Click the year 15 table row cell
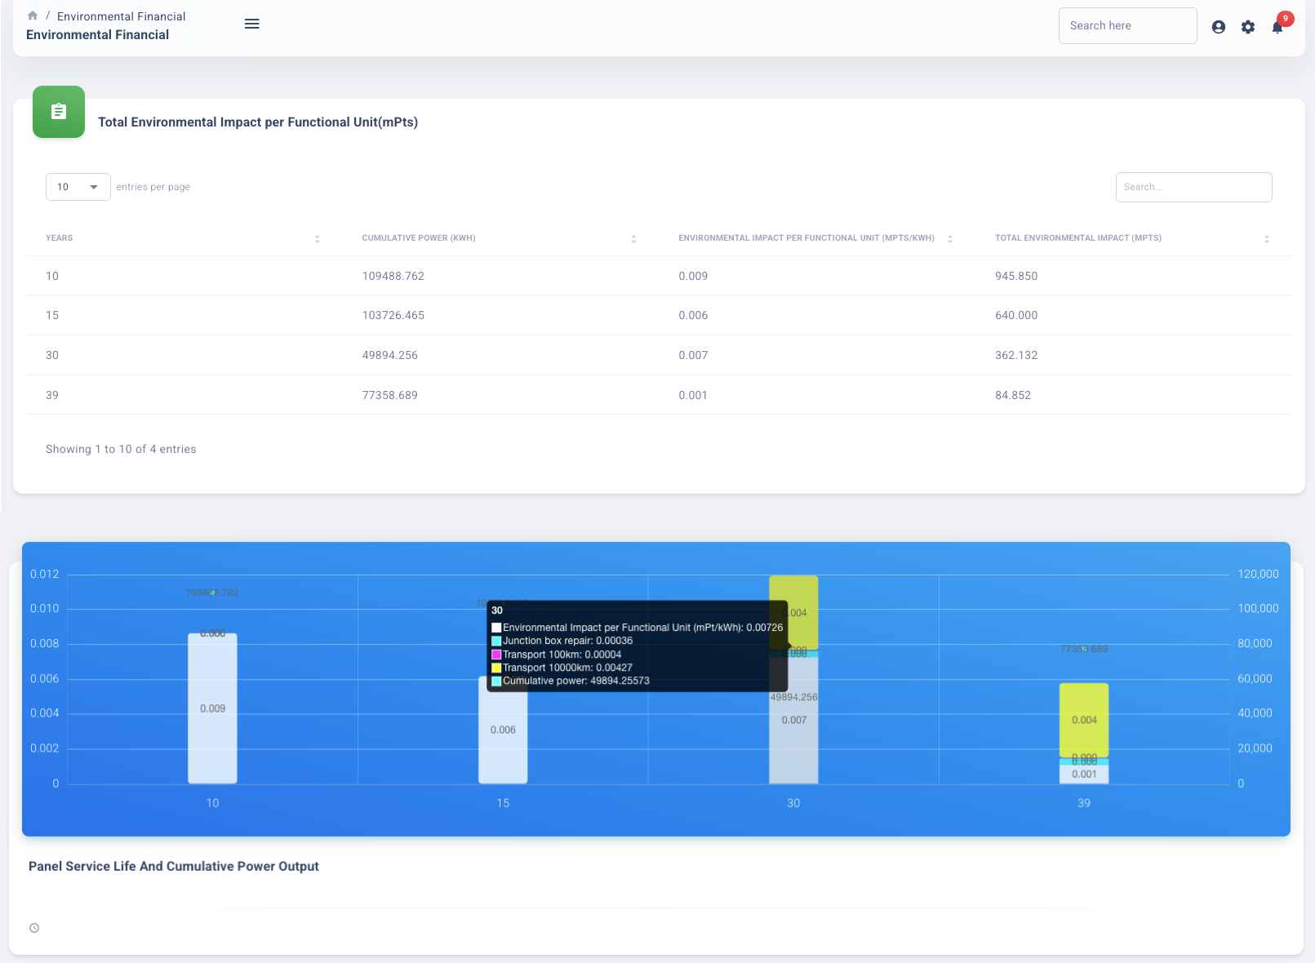 52,315
